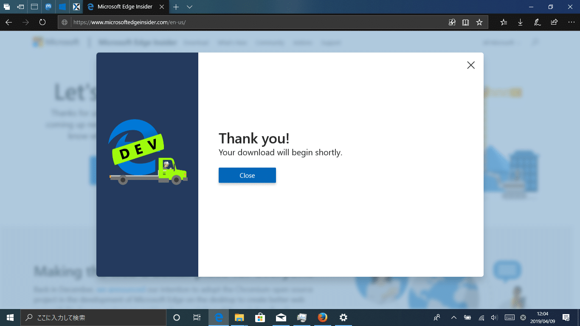
Task: Click the Edge icon on the taskbar
Action: click(219, 318)
